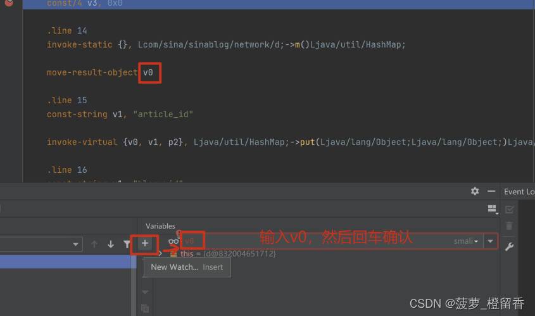Click the '.line 16' directive

coord(67,170)
